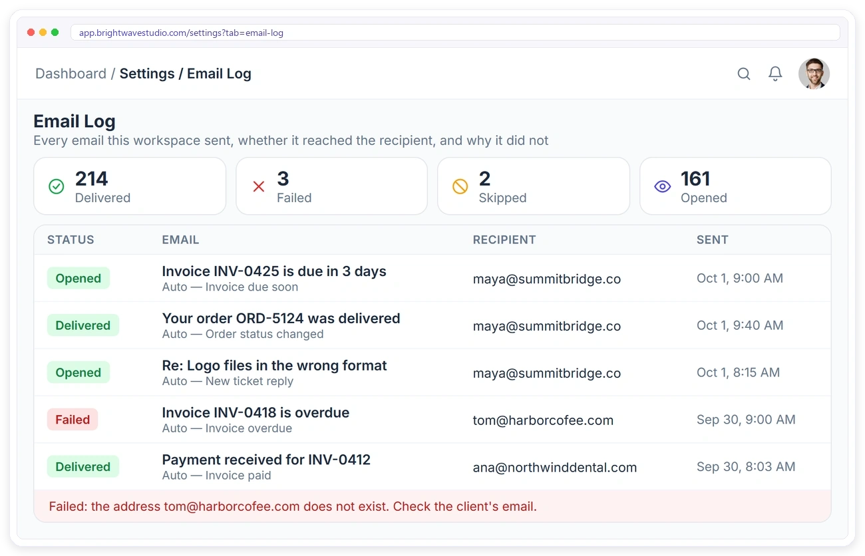Image resolution: width=865 pixels, height=556 pixels.
Task: Click Opened badge on INV-0425 row
Action: [78, 279]
